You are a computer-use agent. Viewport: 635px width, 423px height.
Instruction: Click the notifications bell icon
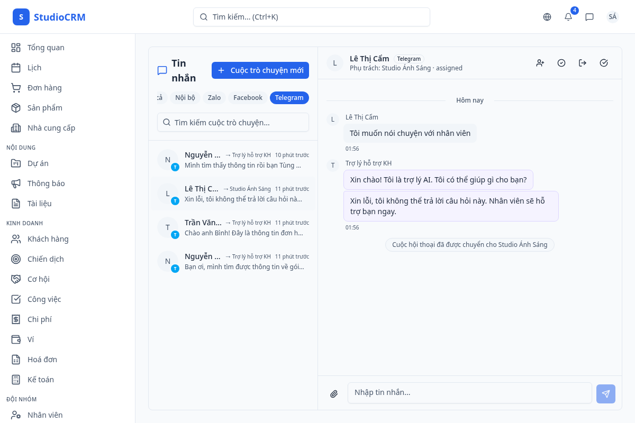tap(568, 17)
